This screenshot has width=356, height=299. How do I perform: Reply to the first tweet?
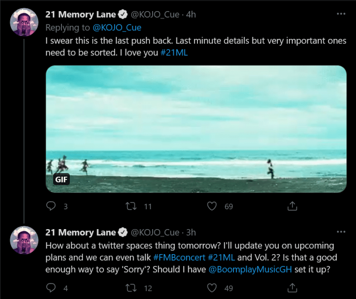pyautogui.click(x=51, y=206)
